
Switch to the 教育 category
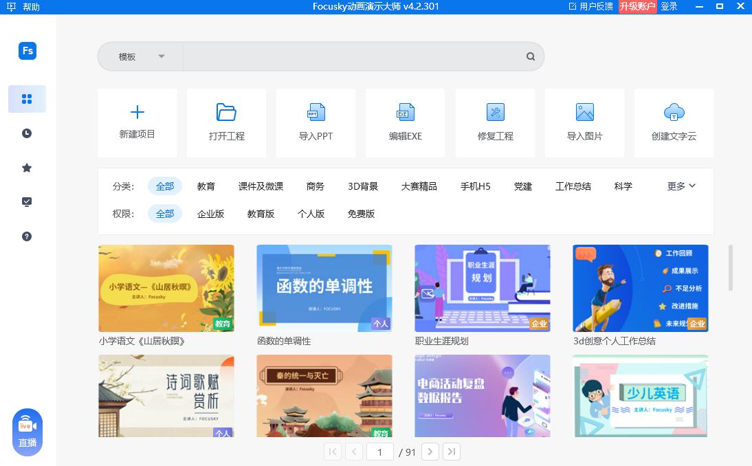click(x=206, y=186)
